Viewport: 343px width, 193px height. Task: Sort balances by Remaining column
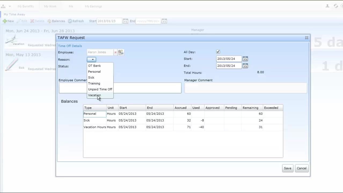[x=252, y=108]
